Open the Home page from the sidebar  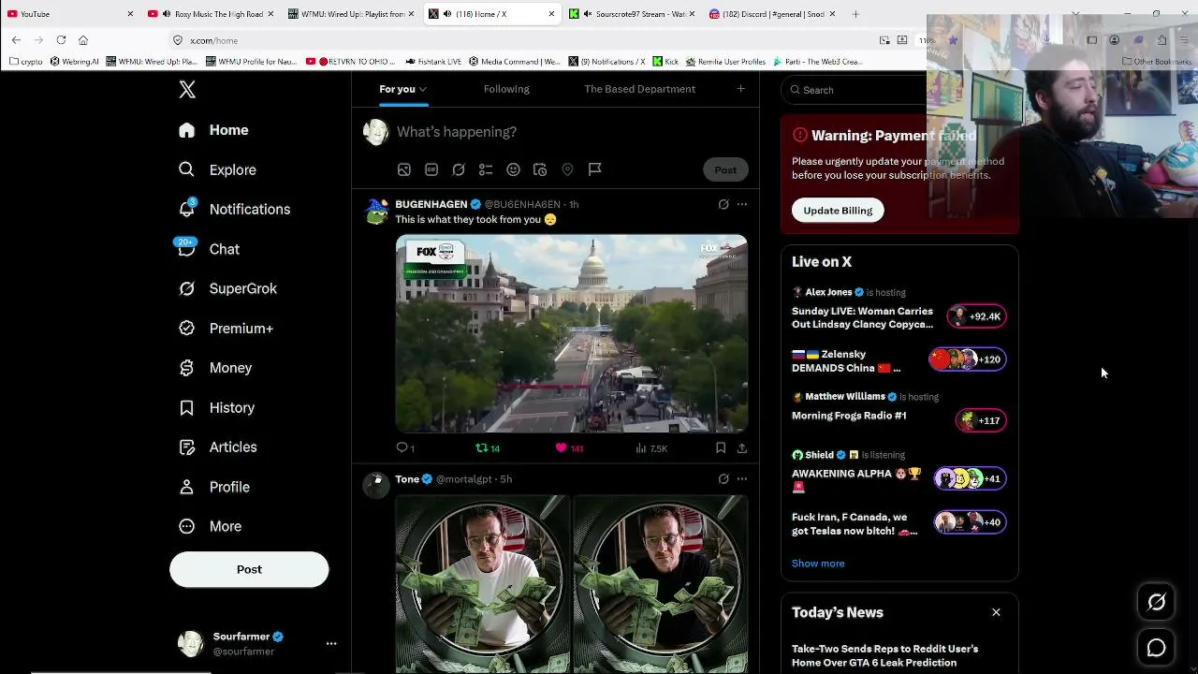[213, 130]
